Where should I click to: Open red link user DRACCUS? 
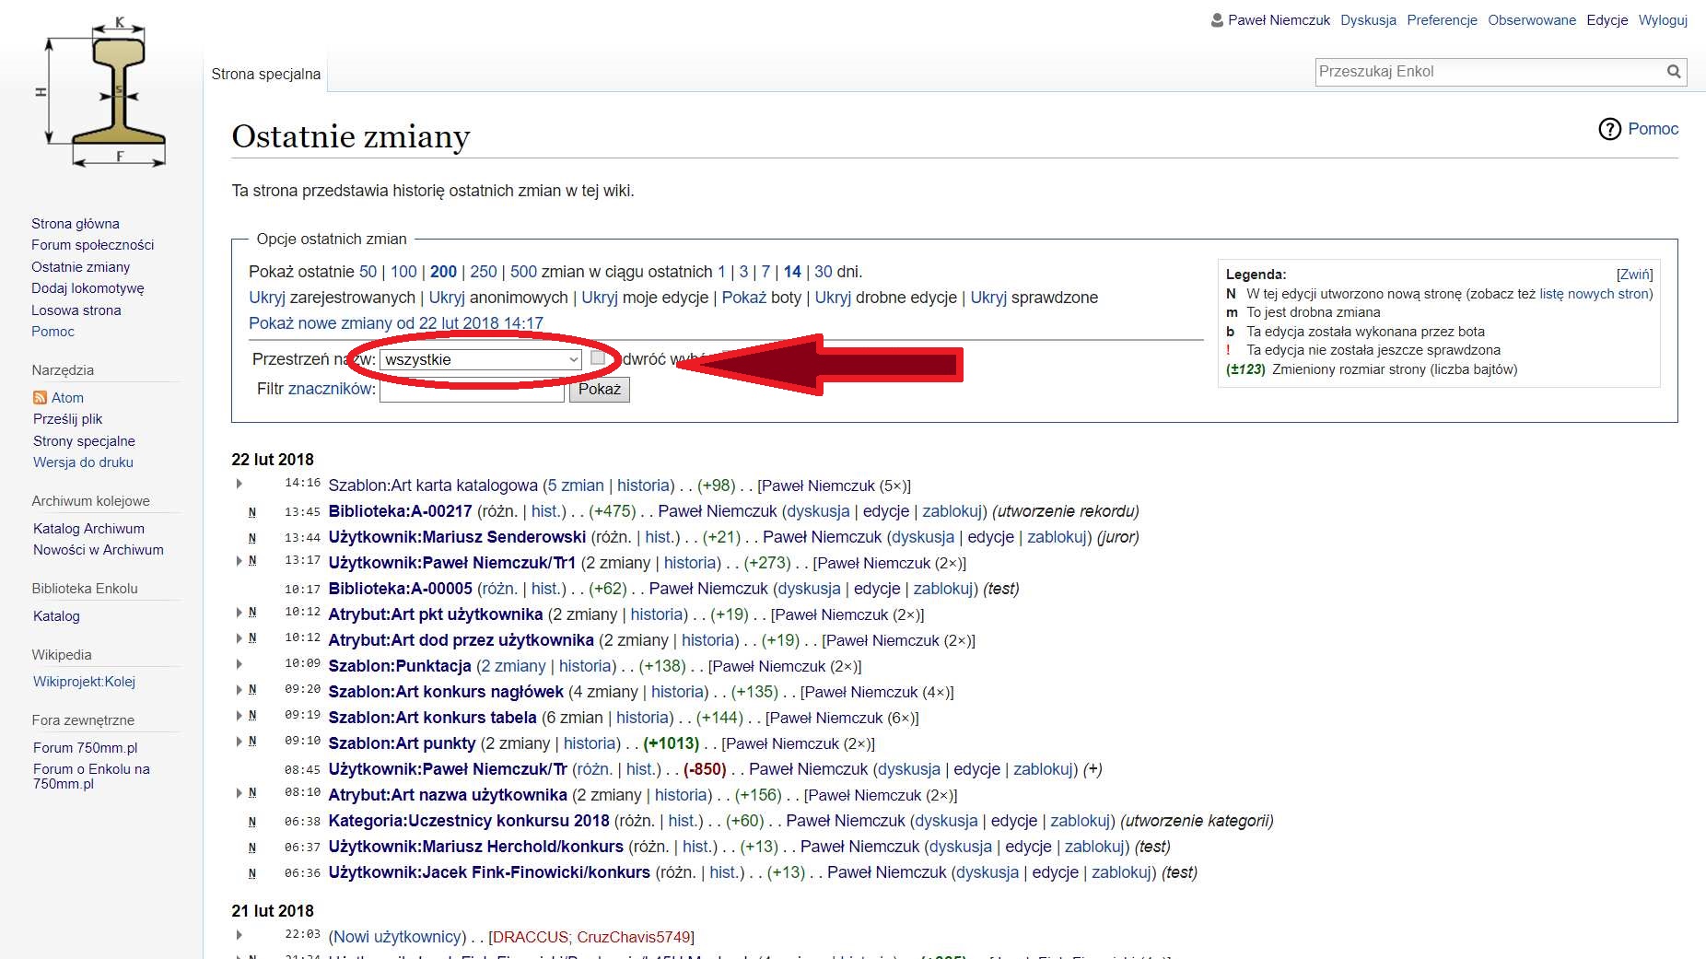(x=532, y=937)
